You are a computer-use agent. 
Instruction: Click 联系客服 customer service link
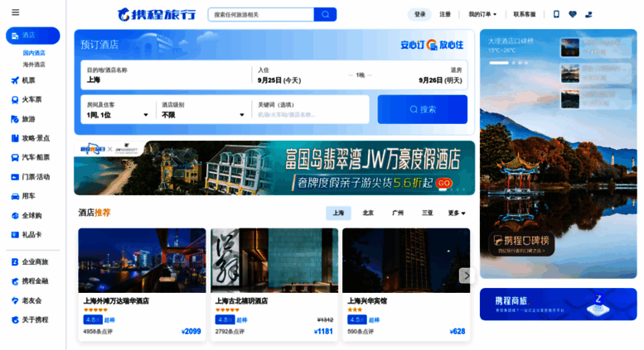pos(525,14)
